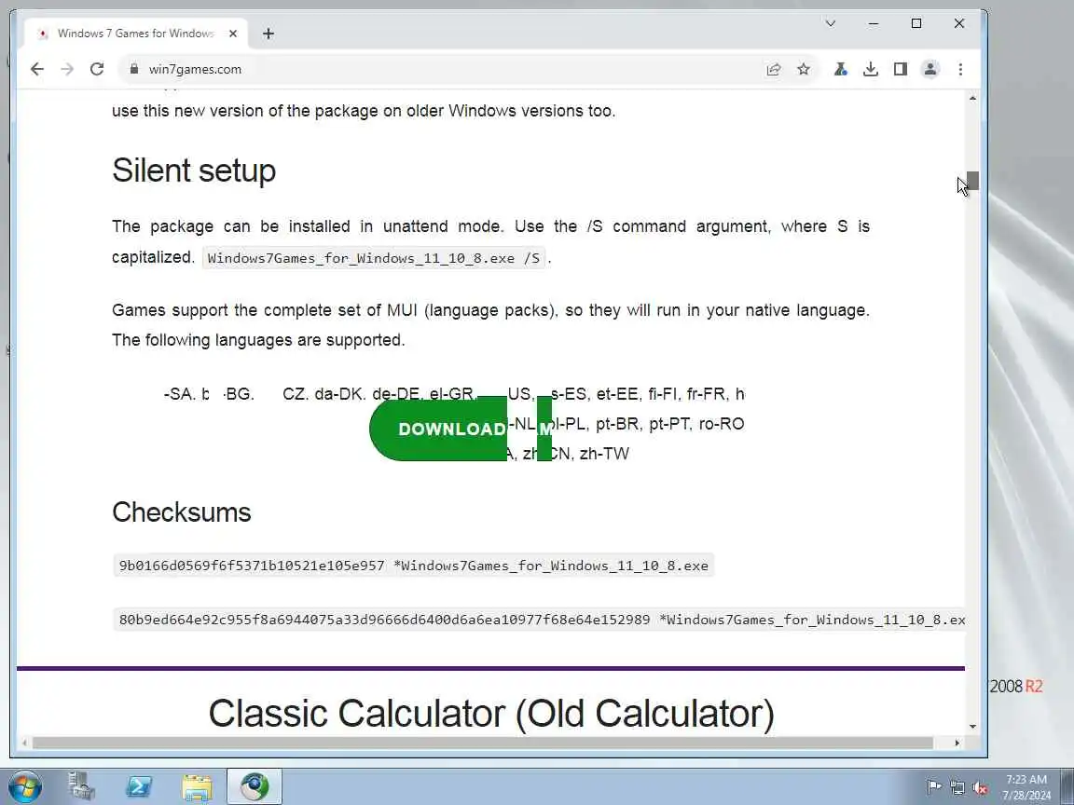Click the Show desktop strip

pos(1067,786)
